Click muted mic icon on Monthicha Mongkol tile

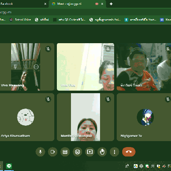[x=108, y=99]
